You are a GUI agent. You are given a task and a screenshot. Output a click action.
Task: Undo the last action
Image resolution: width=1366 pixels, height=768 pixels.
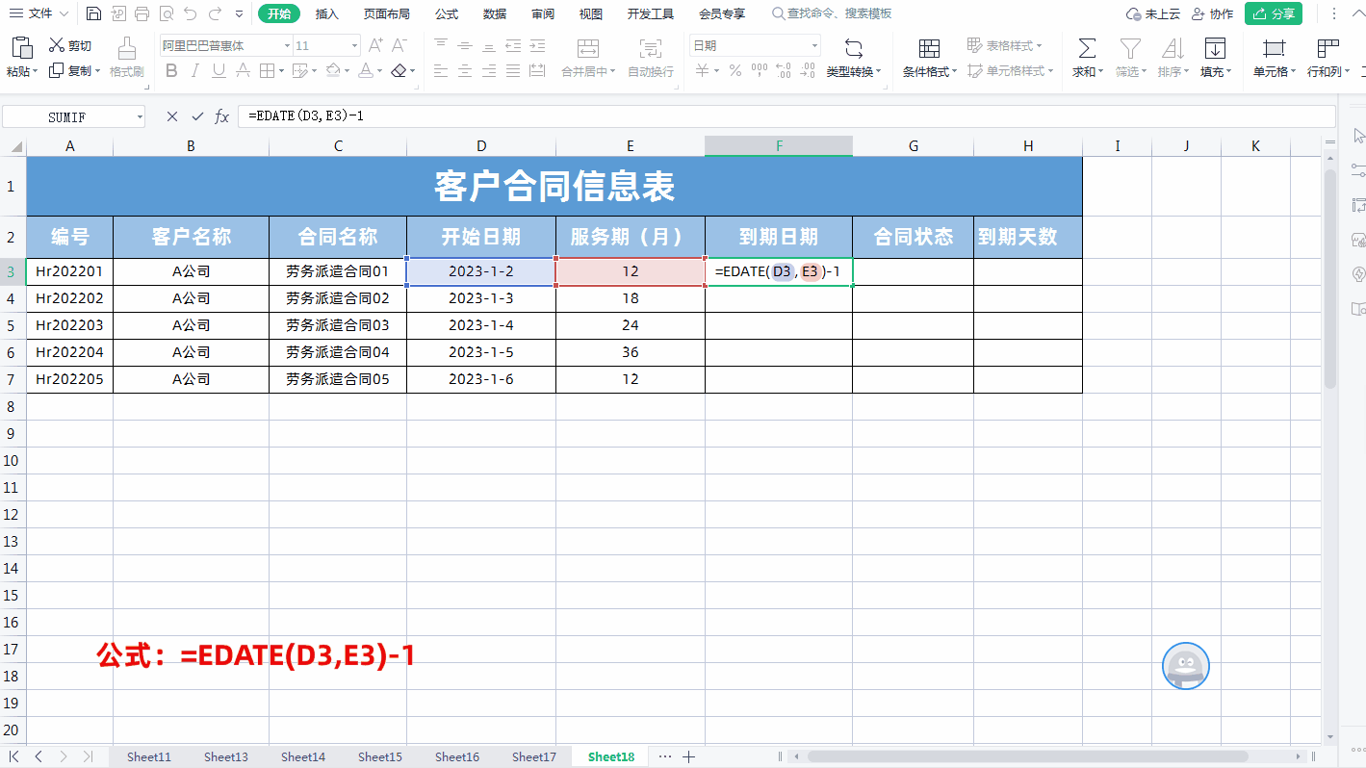tap(191, 13)
